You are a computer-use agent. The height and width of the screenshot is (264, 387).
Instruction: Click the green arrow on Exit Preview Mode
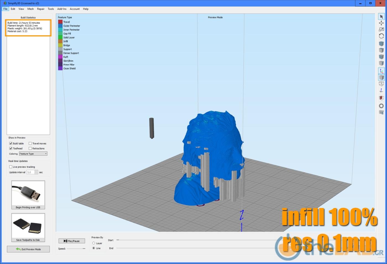(18, 249)
